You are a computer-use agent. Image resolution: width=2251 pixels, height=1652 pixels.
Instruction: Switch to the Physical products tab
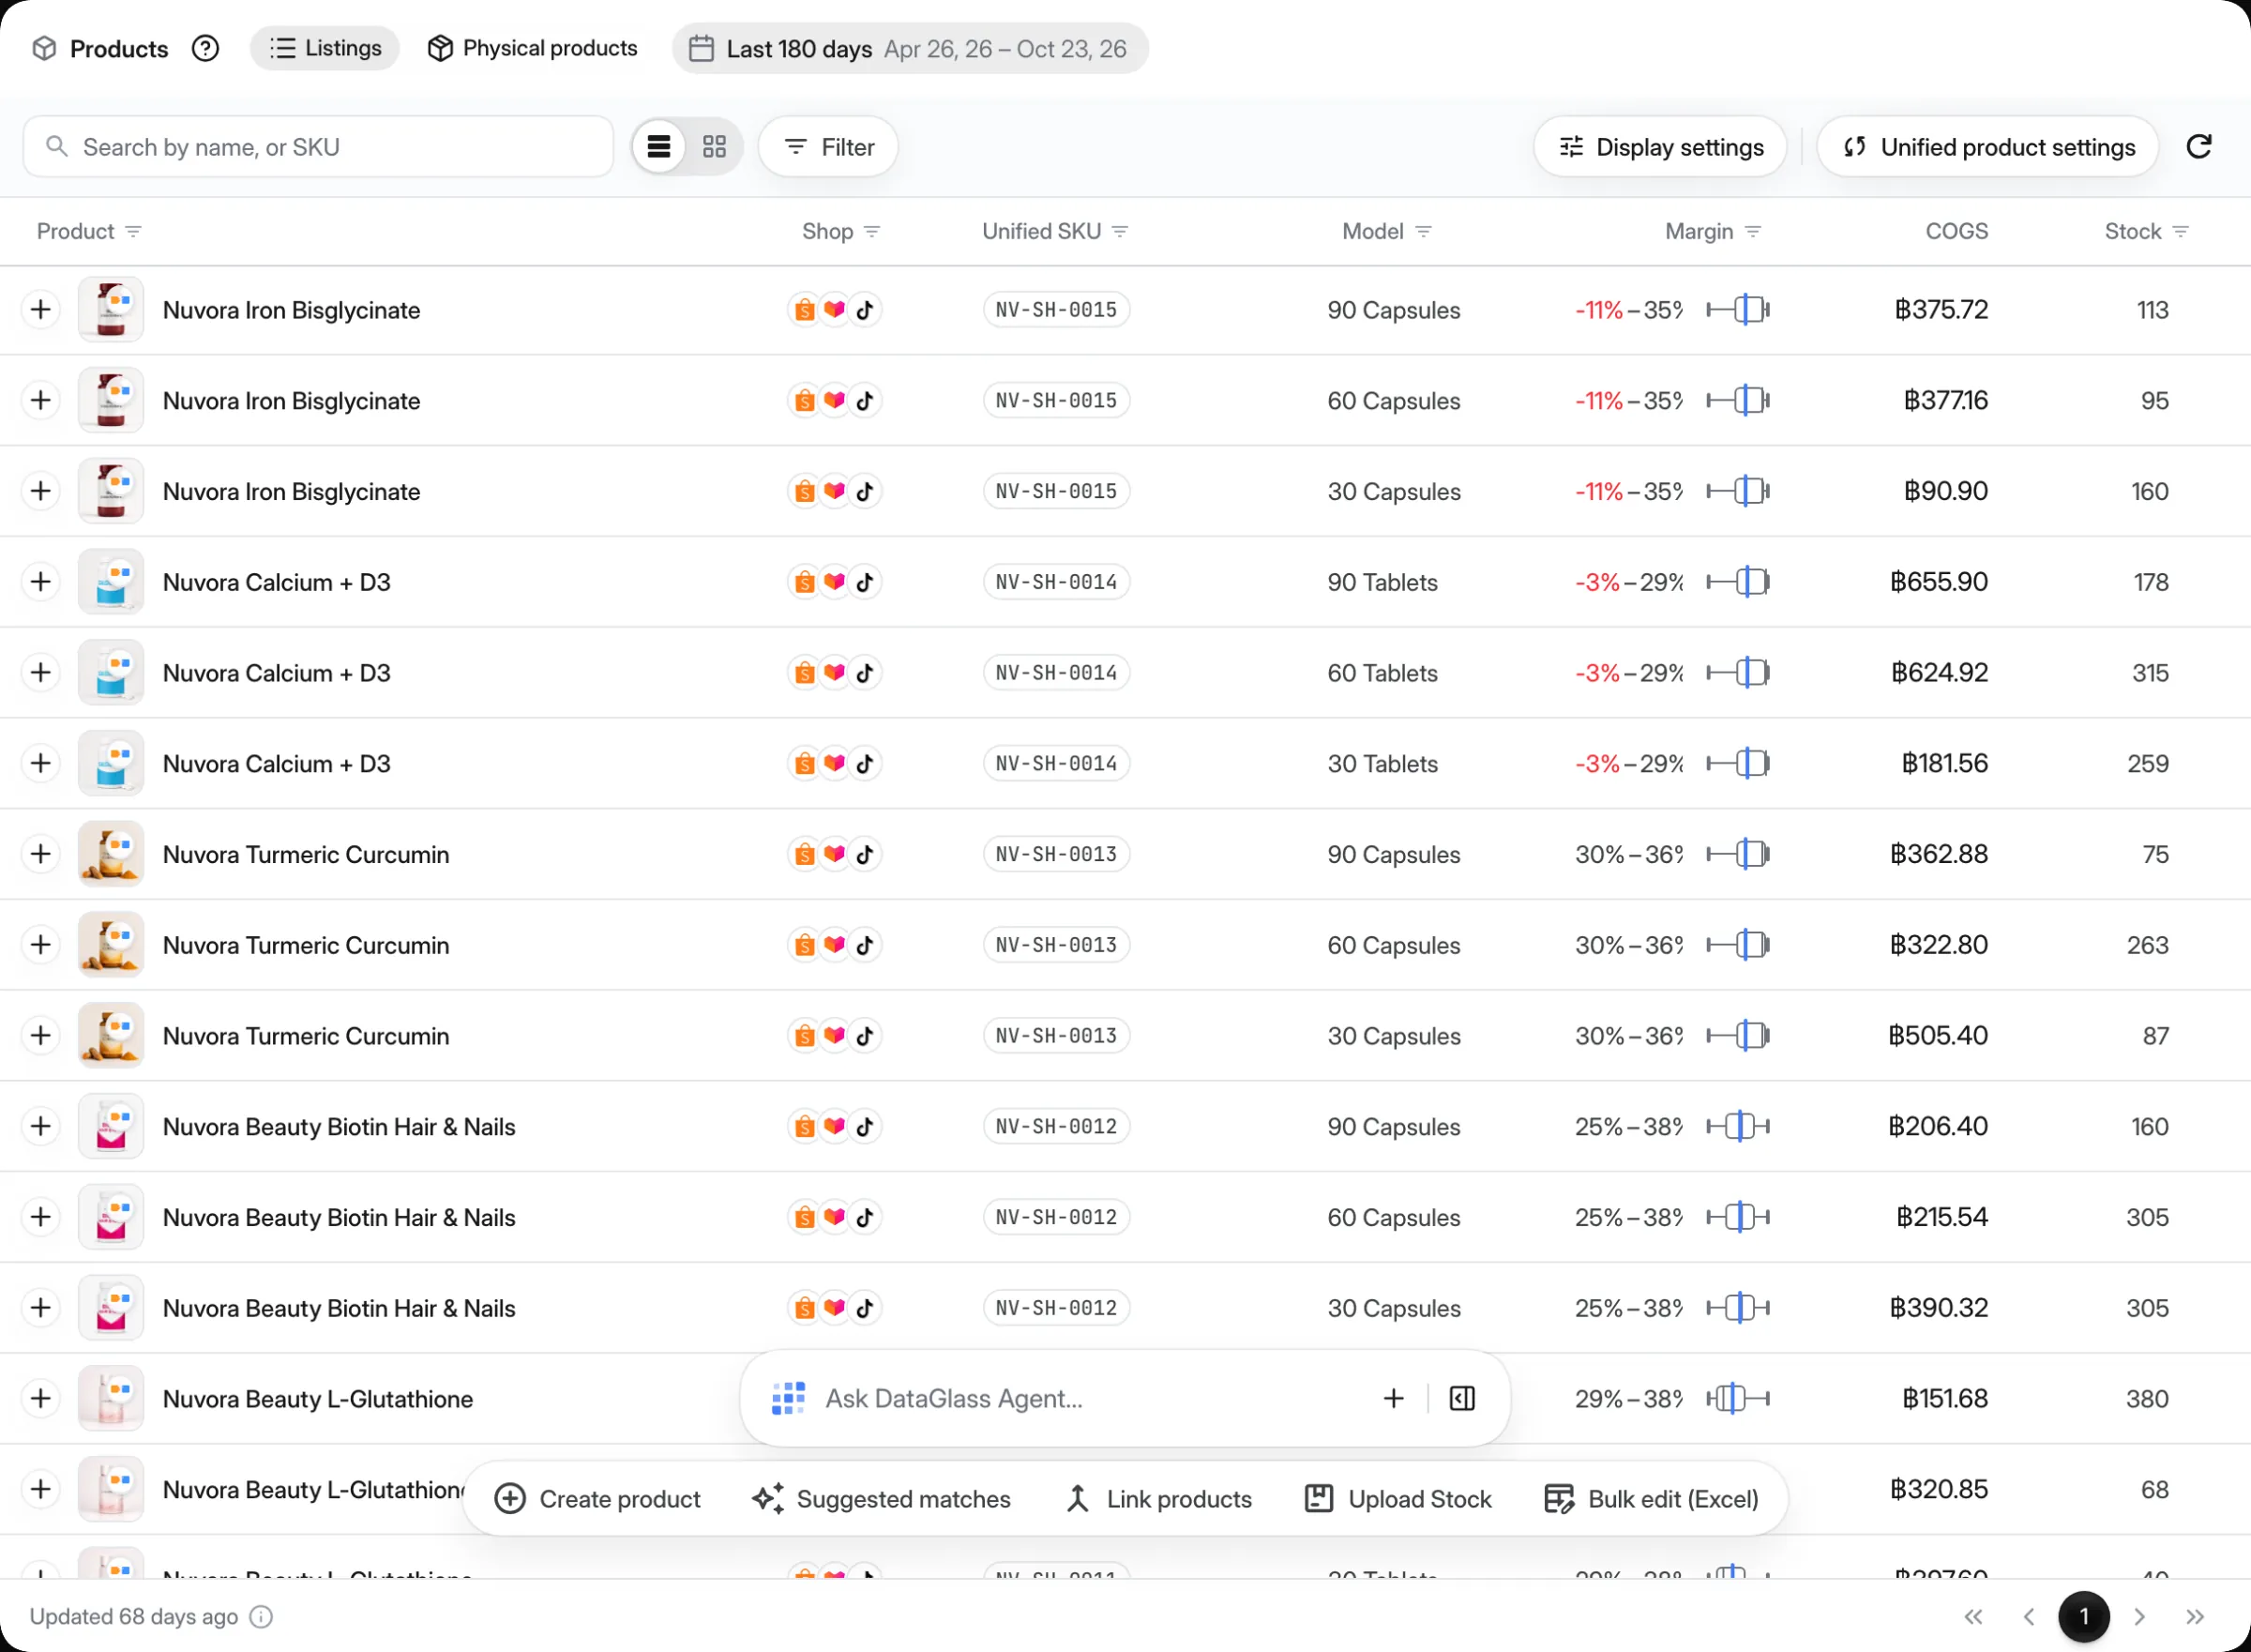[x=532, y=48]
